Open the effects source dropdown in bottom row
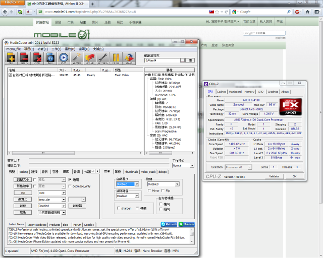323x258 pixels. pos(52,213)
